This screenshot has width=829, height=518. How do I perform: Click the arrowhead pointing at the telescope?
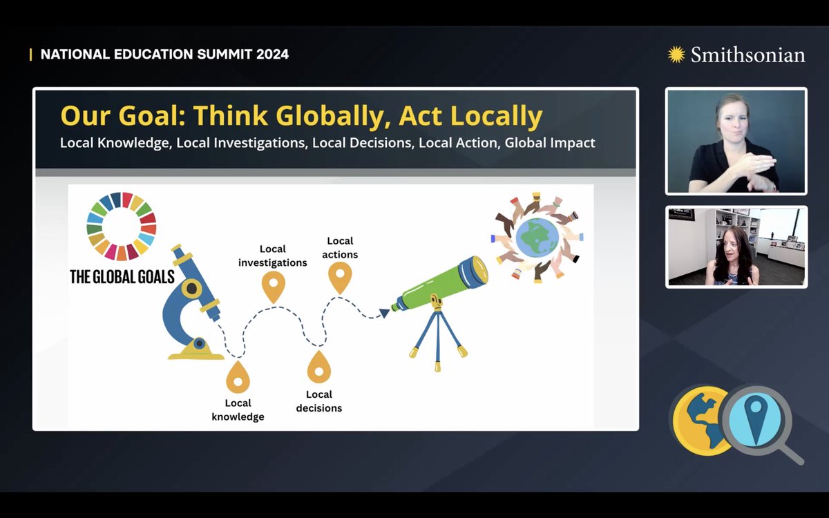pos(384,313)
